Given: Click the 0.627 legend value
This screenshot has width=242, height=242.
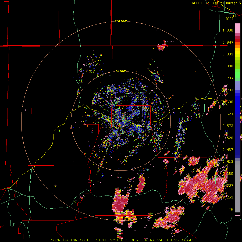Looking at the screenshot, I should click(228, 114).
